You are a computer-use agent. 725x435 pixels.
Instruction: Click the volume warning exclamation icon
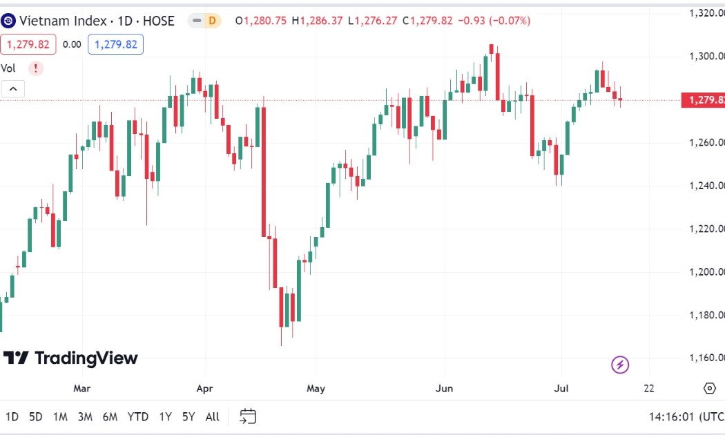36,68
